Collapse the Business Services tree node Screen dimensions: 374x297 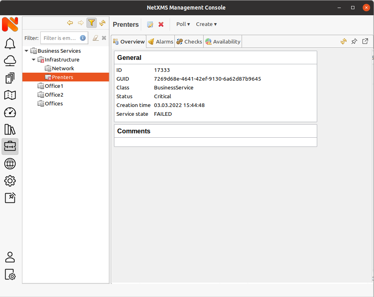click(26, 51)
